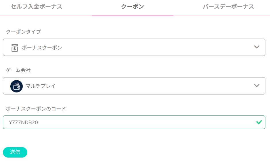Click the ゲーム会社 field label
Screen dimensions: 270x161
coord(18,70)
